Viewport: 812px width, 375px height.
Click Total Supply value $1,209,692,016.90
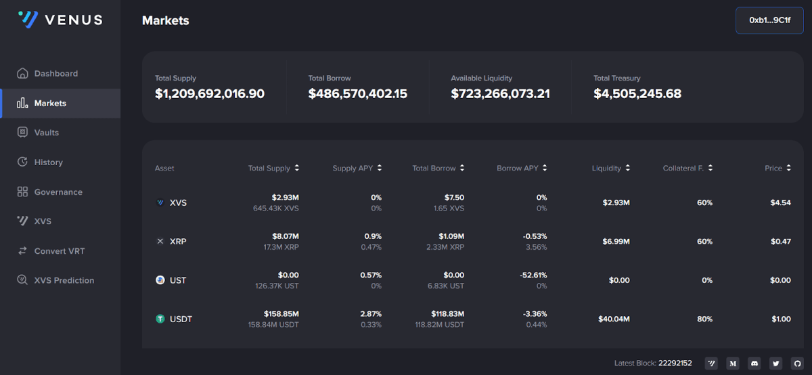point(210,94)
